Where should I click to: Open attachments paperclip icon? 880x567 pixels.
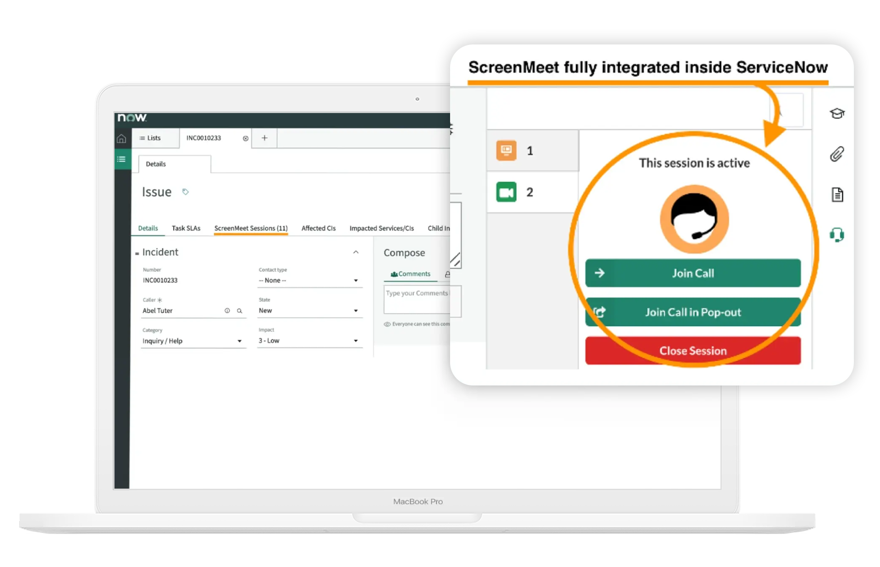(x=837, y=154)
